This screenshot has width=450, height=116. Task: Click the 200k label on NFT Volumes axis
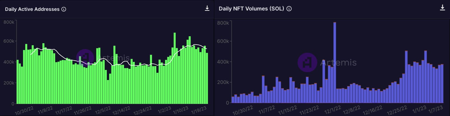pyautogui.click(x=223, y=82)
